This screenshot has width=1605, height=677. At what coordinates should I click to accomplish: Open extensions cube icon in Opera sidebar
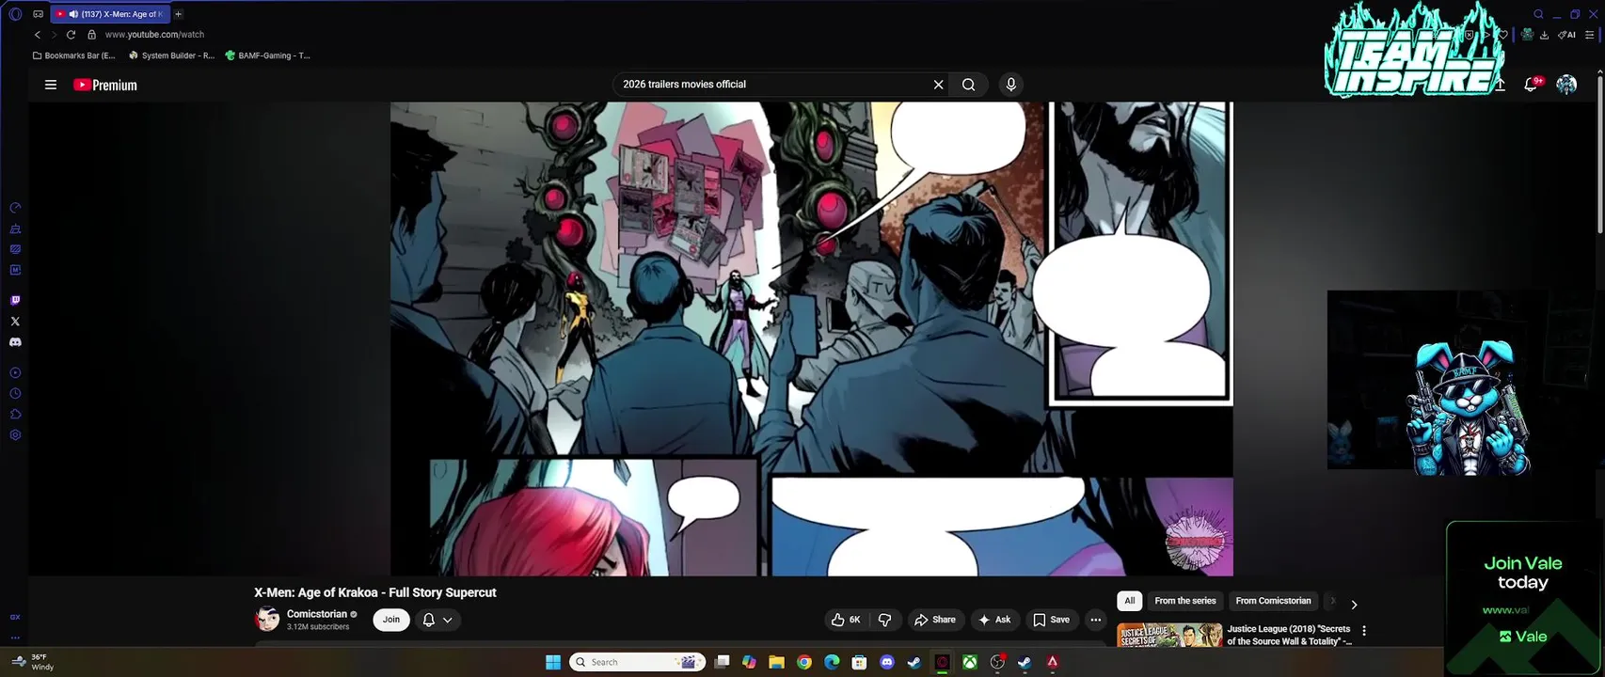click(x=15, y=415)
